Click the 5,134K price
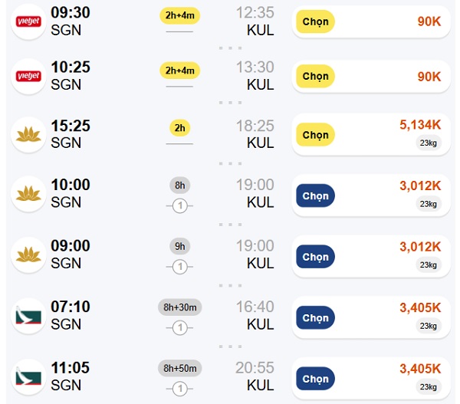 point(420,125)
